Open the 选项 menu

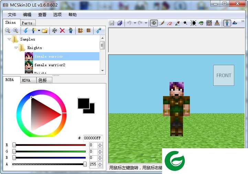(57, 15)
